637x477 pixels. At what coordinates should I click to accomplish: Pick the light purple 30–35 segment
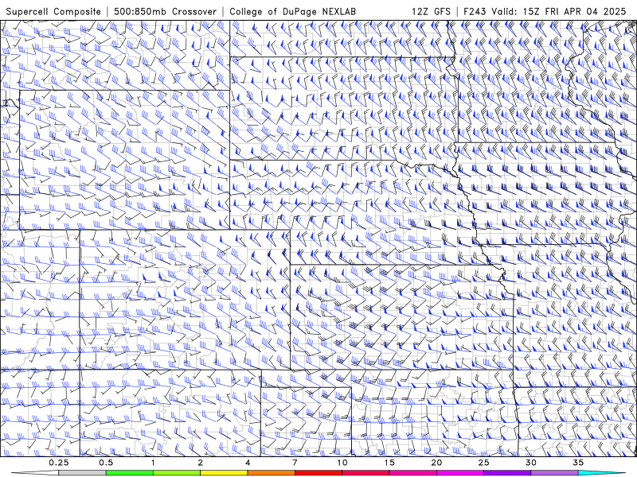pos(554,473)
